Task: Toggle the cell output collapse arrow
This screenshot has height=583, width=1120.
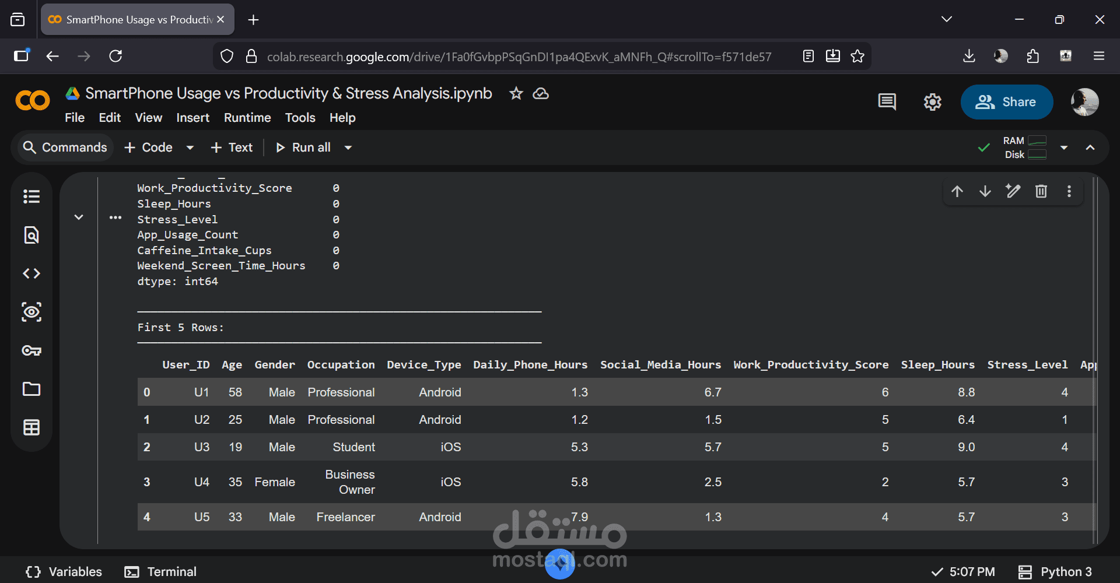Action: 79,217
